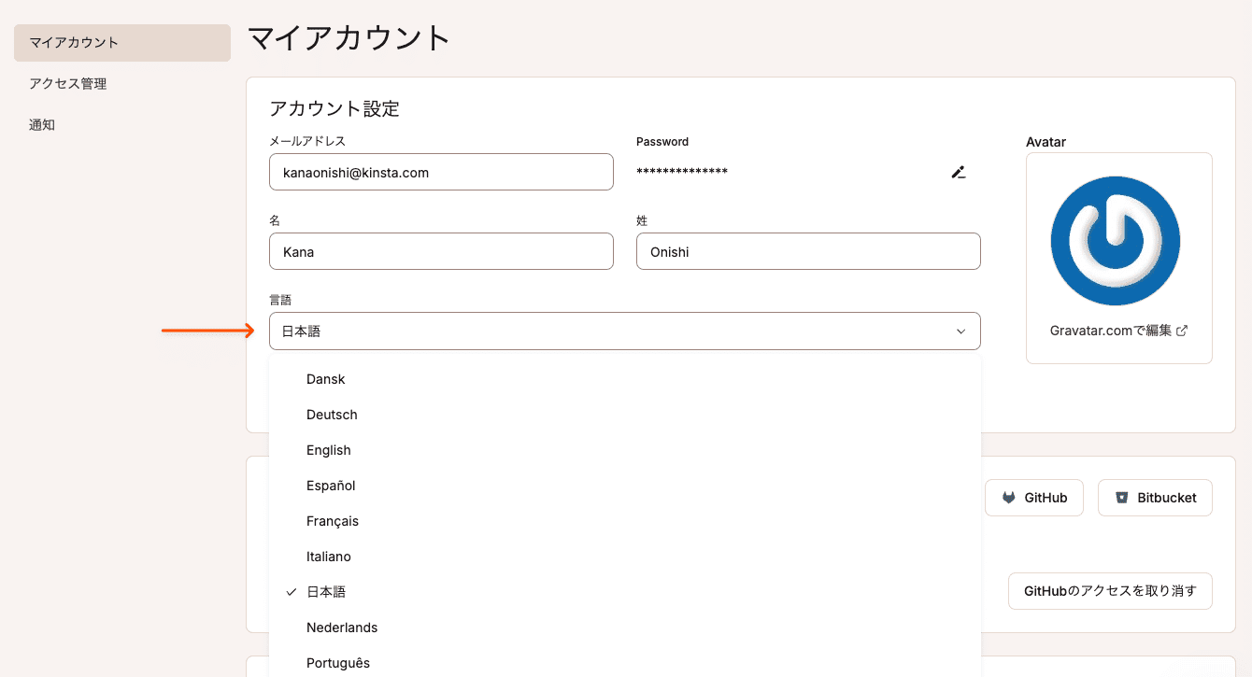The height and width of the screenshot is (677, 1252).
Task: Open the Gravatar.comで編集 link
Action: [x=1112, y=330]
